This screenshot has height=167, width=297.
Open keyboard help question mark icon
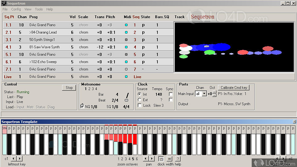pos(178,159)
